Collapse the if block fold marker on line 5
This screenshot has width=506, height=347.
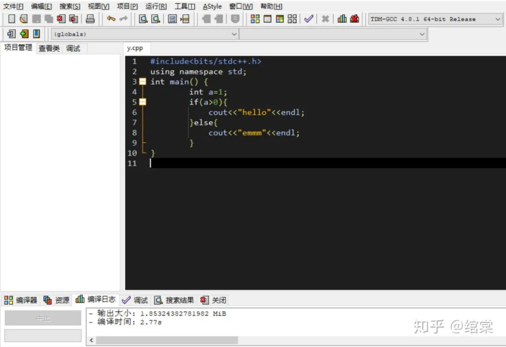[142, 102]
